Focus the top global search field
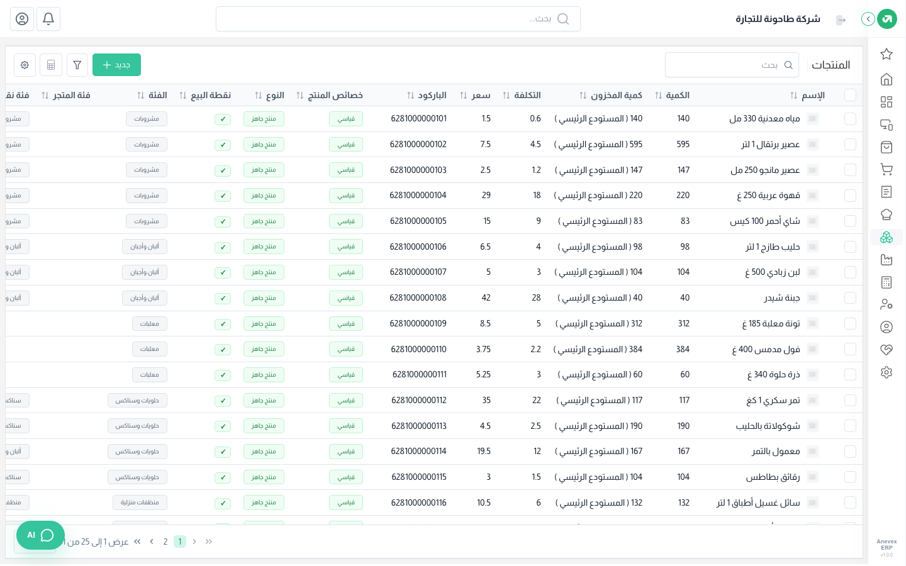This screenshot has height=566, width=906. 398,19
